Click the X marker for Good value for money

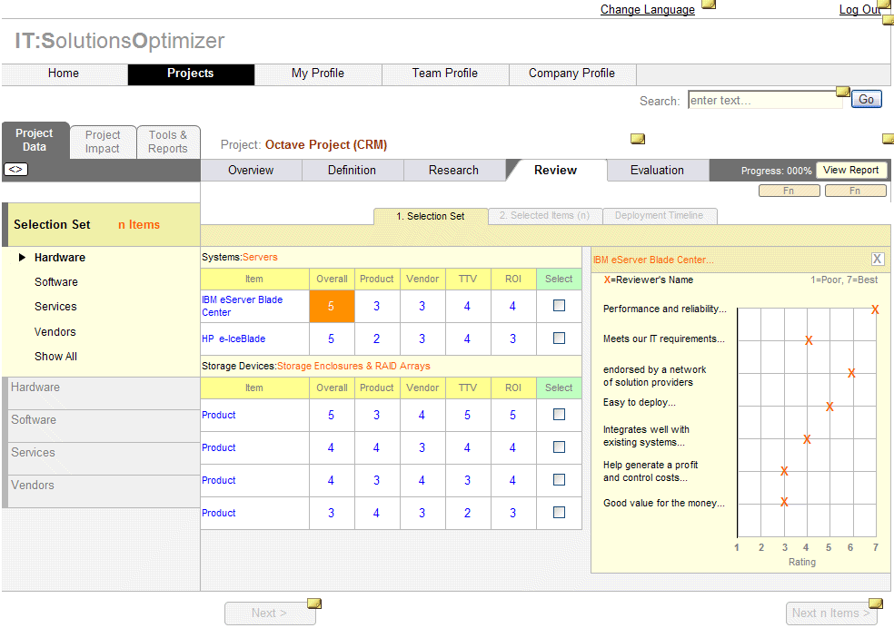785,502
